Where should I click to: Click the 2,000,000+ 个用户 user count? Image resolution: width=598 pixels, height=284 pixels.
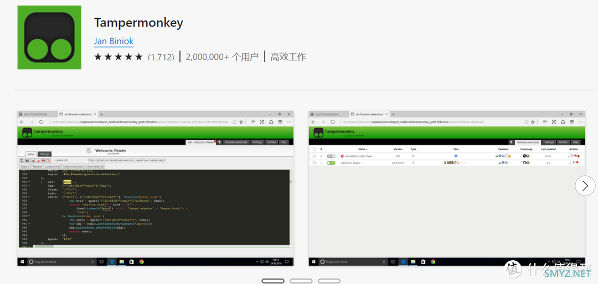[222, 57]
